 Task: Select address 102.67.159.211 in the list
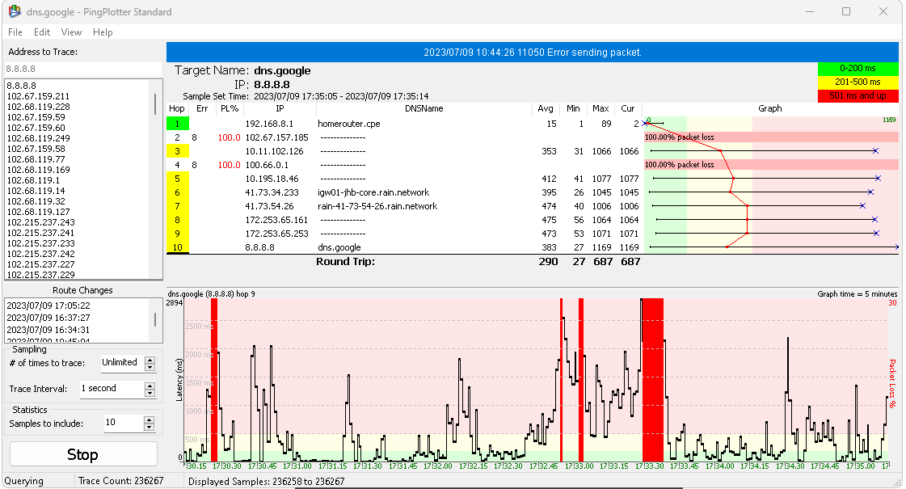click(38, 96)
